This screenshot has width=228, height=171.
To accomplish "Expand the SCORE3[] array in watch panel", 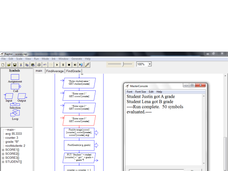I will click(3, 158).
